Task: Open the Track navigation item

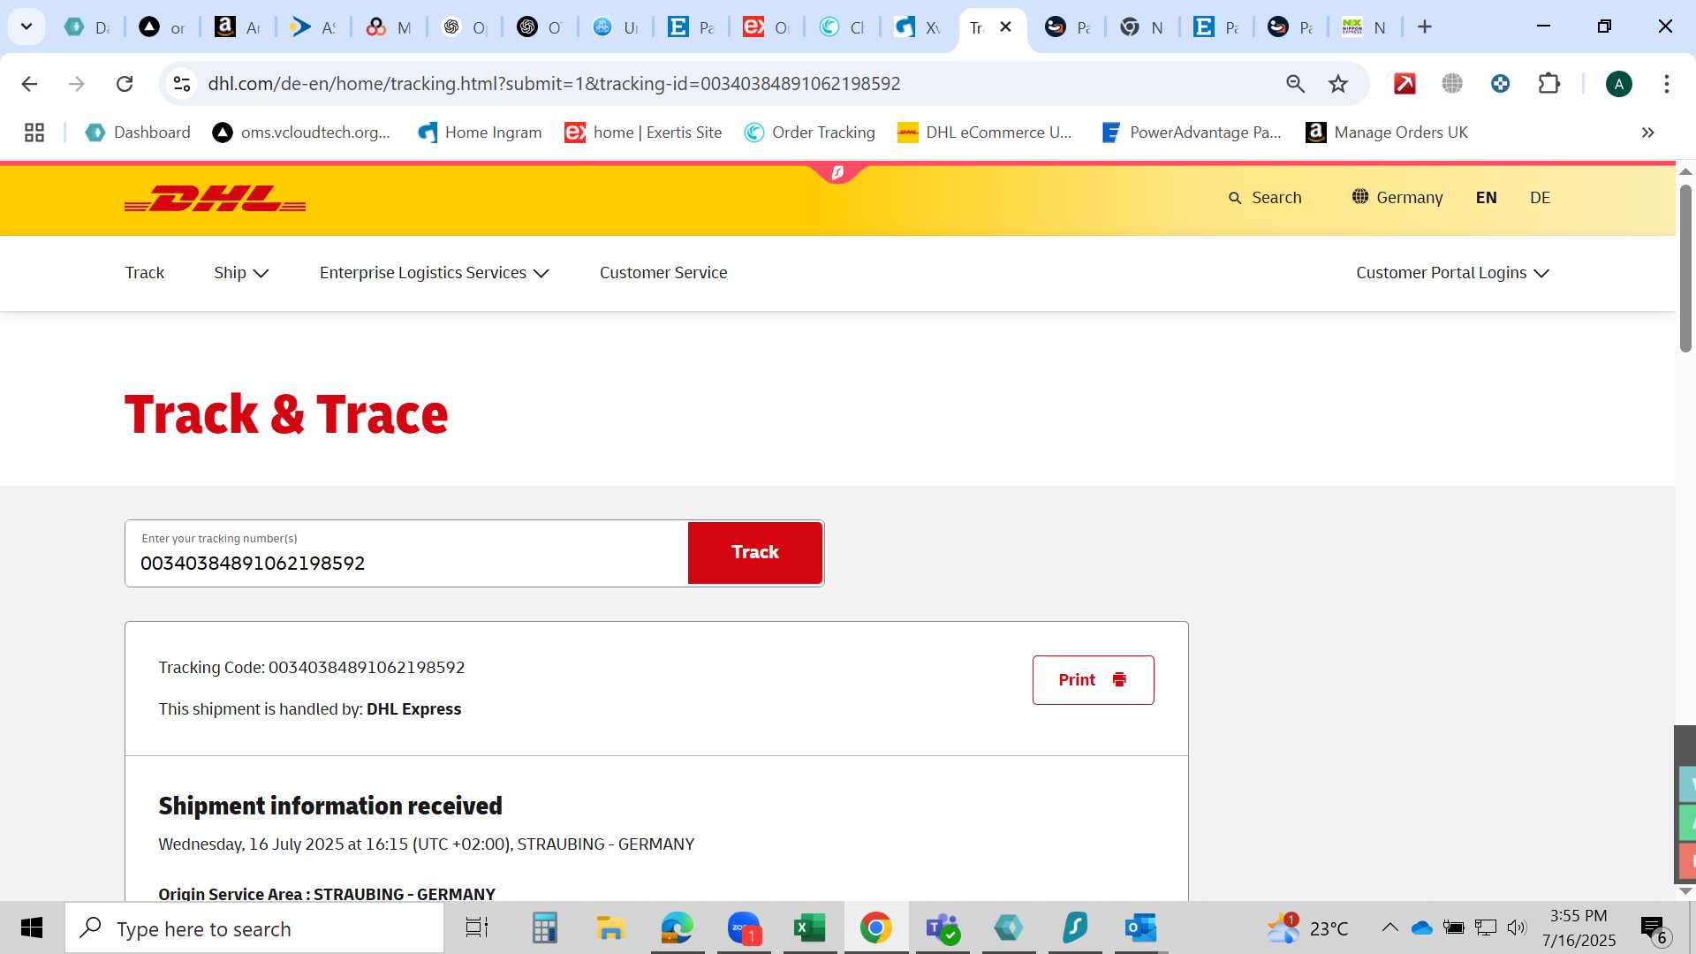Action: (x=145, y=273)
